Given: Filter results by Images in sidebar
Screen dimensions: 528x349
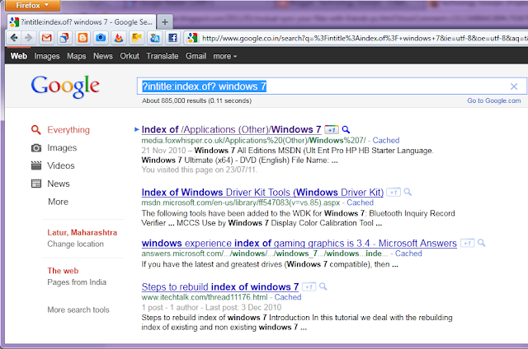Looking at the screenshot, I should (62, 148).
